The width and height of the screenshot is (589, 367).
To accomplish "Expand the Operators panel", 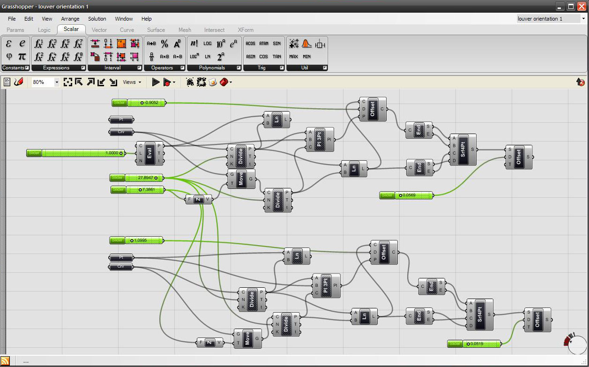I will (x=182, y=68).
